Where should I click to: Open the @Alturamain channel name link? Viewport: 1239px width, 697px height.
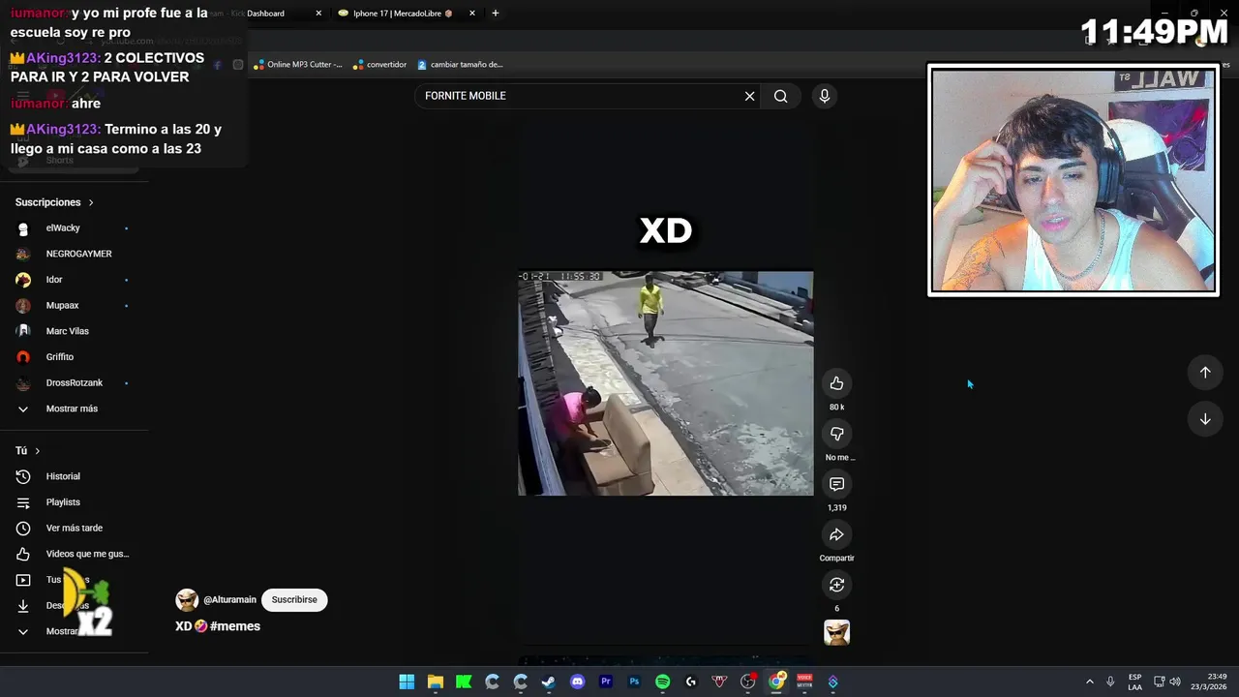tap(229, 600)
